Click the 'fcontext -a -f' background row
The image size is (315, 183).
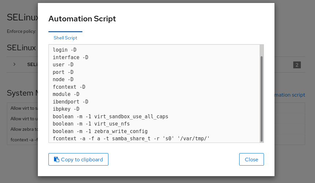22,140
